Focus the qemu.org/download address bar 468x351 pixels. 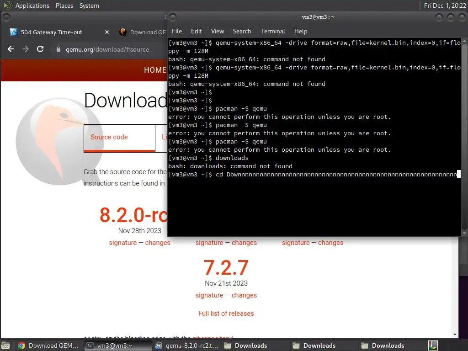[x=107, y=49]
